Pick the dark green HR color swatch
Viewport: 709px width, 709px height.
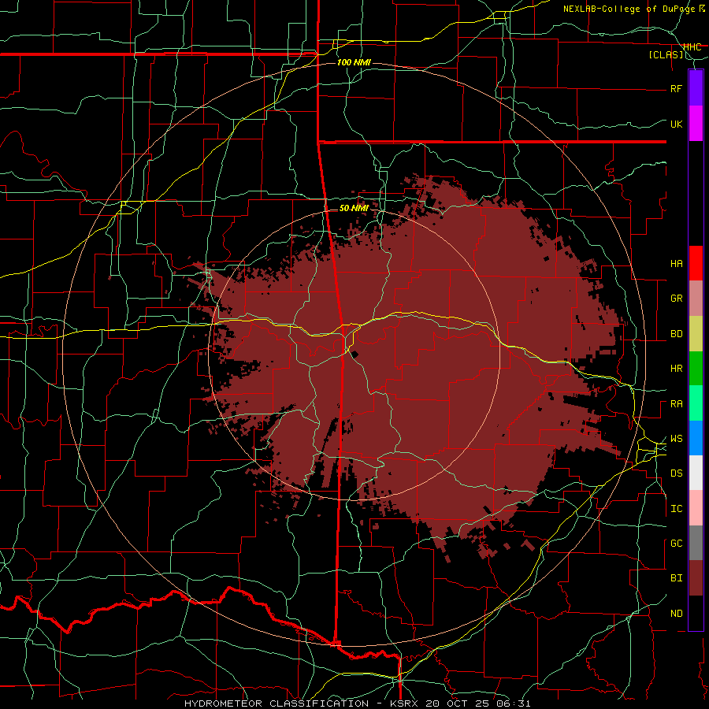pyautogui.click(x=696, y=369)
